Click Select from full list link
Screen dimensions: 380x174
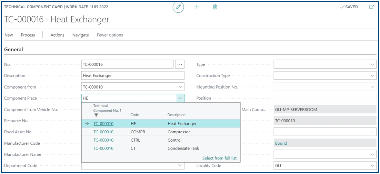(219, 158)
